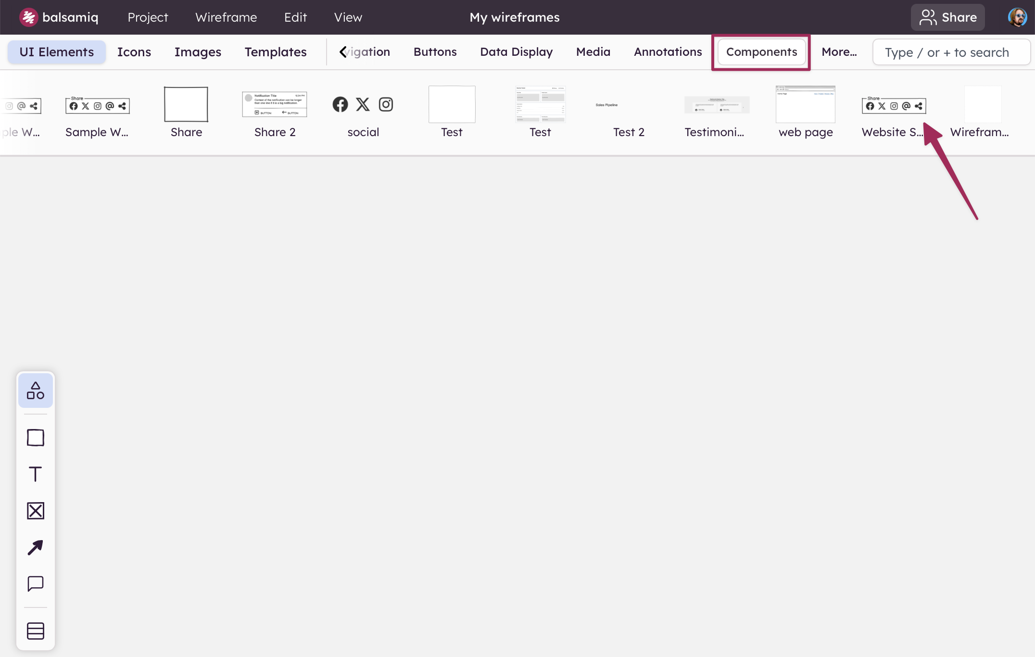The height and width of the screenshot is (657, 1035).
Task: Select the Text tool
Action: 36,474
